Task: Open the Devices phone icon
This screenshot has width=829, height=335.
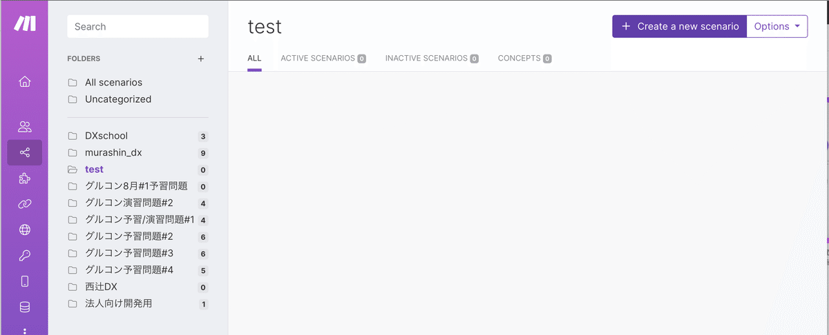Action: tap(25, 281)
